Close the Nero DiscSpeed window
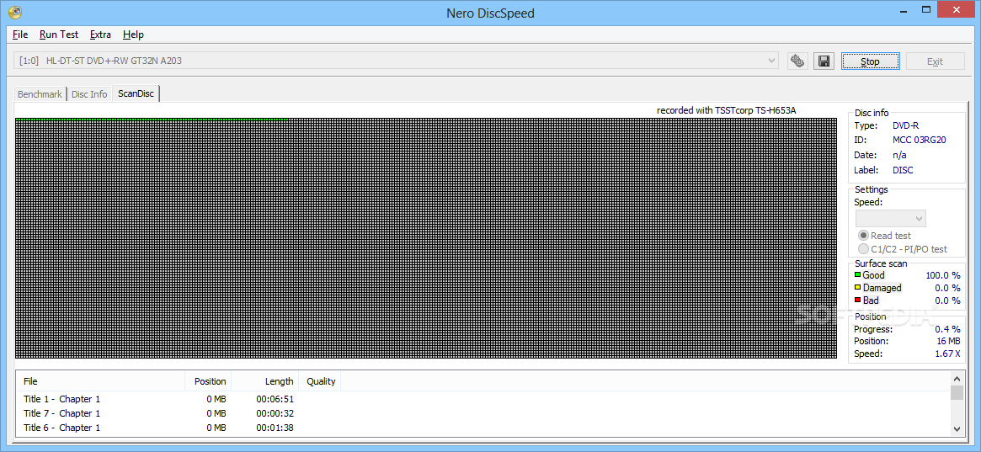The width and height of the screenshot is (981, 452). [x=957, y=8]
